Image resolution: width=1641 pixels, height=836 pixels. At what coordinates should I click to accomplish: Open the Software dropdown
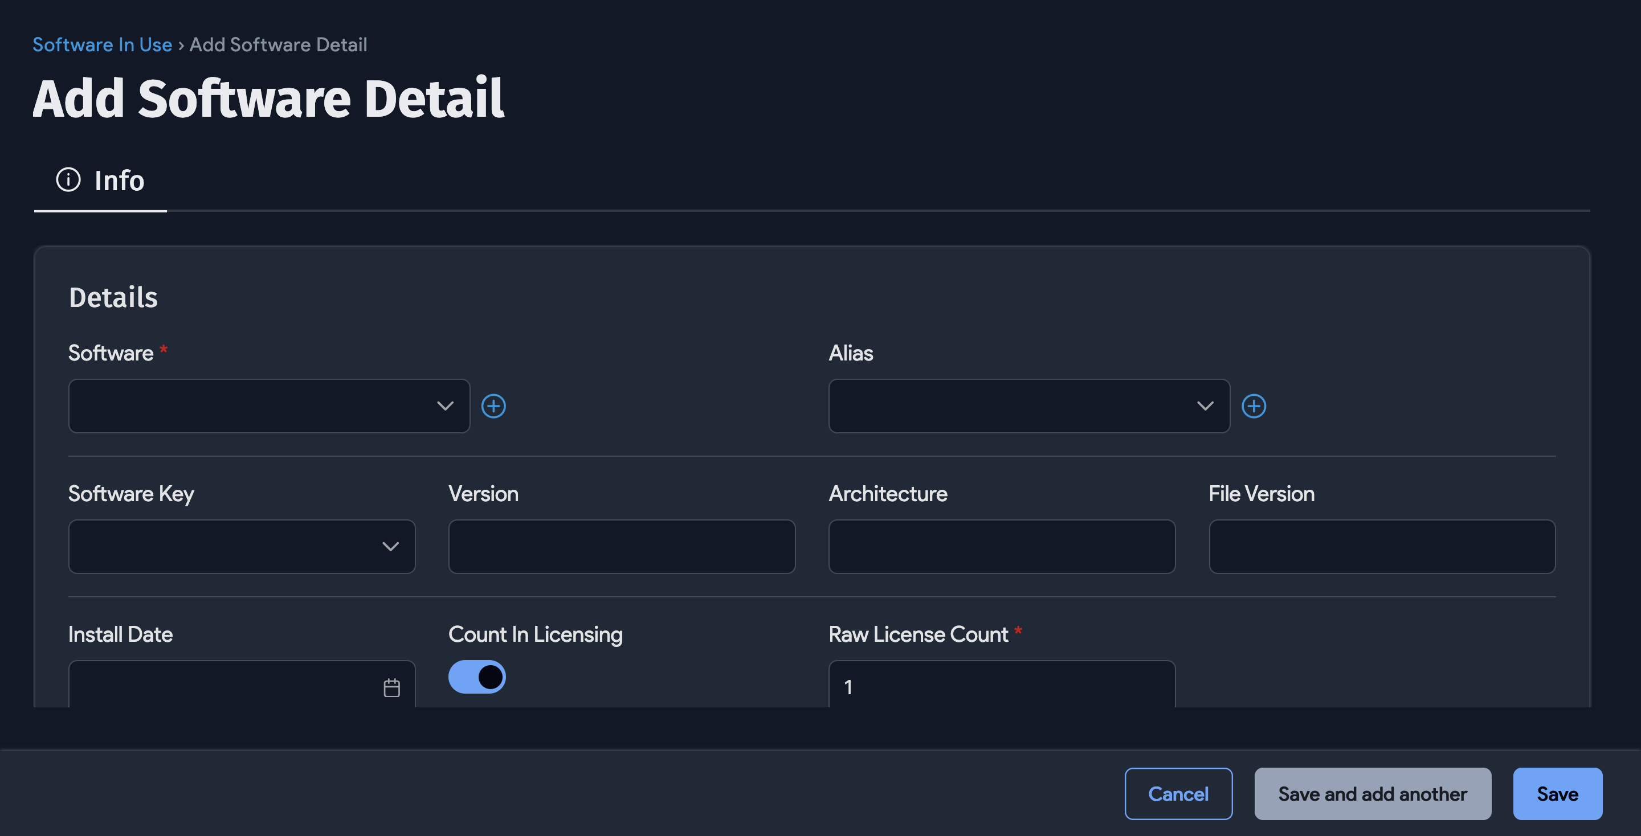tap(268, 405)
